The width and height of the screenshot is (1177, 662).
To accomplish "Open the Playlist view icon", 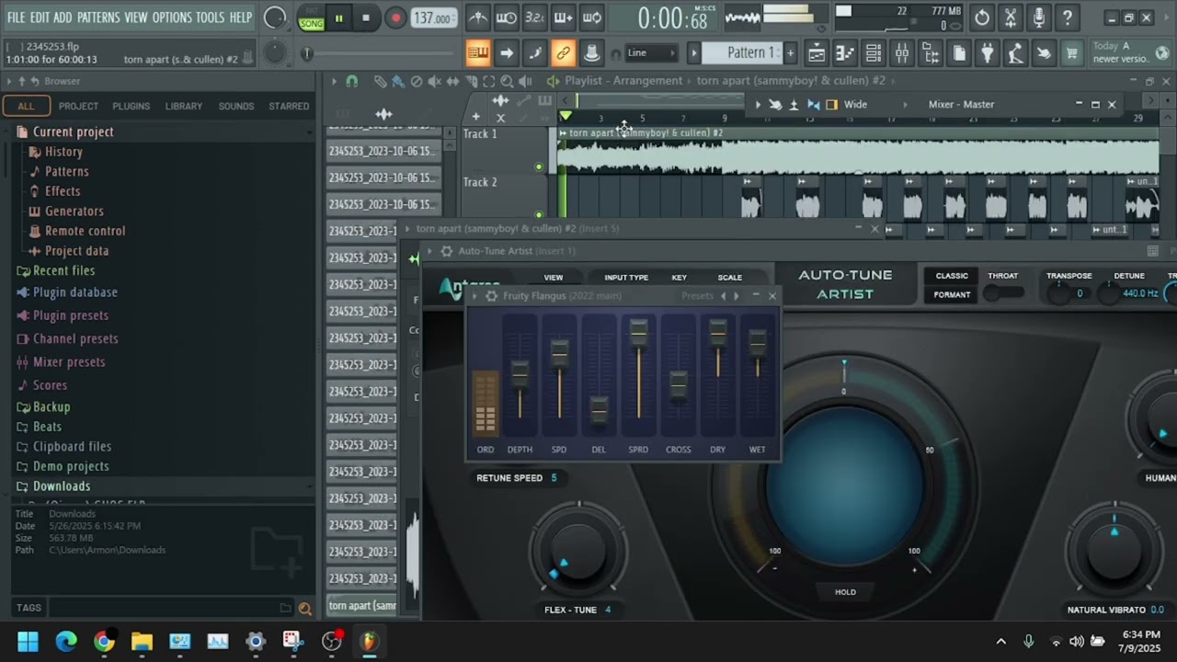I will pyautogui.click(x=817, y=53).
